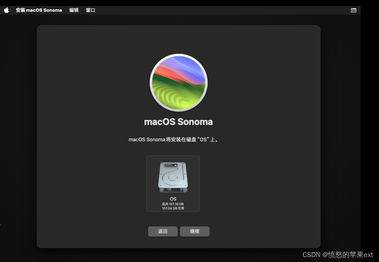
Task: Click the macOS Sonoma logo image
Action: tap(179, 83)
